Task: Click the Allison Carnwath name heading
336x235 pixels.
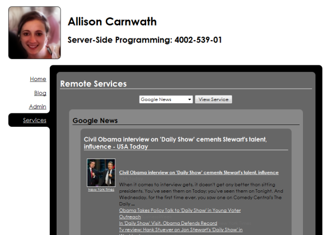Action: [113, 22]
